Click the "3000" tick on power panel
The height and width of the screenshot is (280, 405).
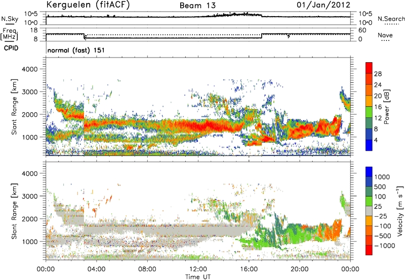pyautogui.click(x=29, y=92)
